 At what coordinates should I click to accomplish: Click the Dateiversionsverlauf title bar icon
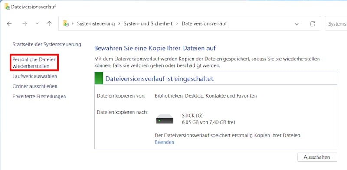(x=7, y=7)
